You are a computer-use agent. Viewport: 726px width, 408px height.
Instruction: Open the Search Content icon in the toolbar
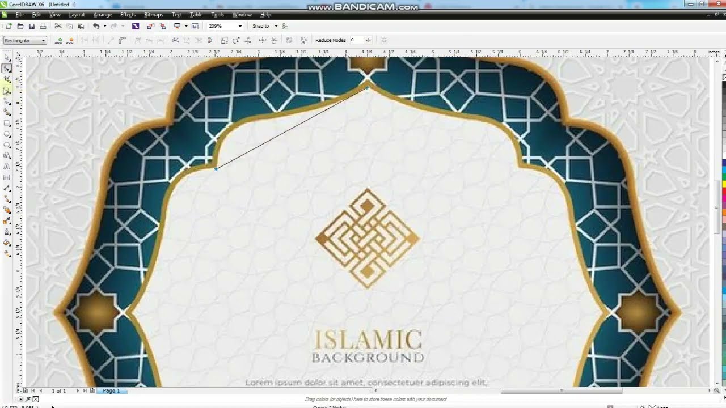tap(136, 26)
